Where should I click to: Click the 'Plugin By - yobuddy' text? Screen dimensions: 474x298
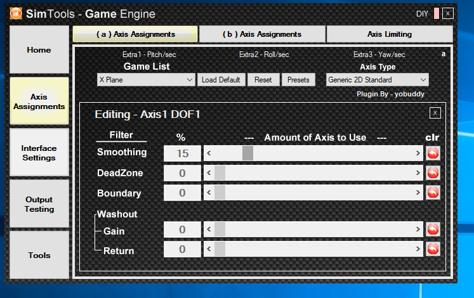(x=391, y=94)
